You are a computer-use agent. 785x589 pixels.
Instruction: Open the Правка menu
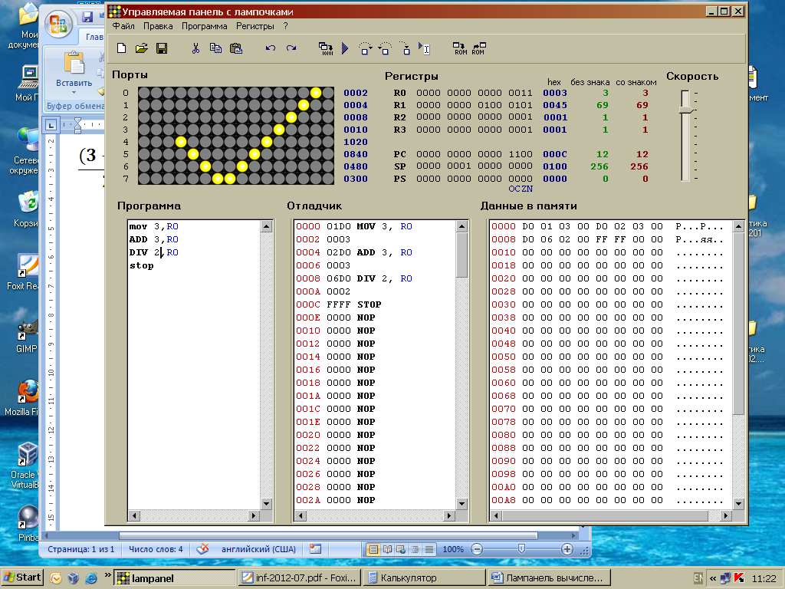coord(158,26)
